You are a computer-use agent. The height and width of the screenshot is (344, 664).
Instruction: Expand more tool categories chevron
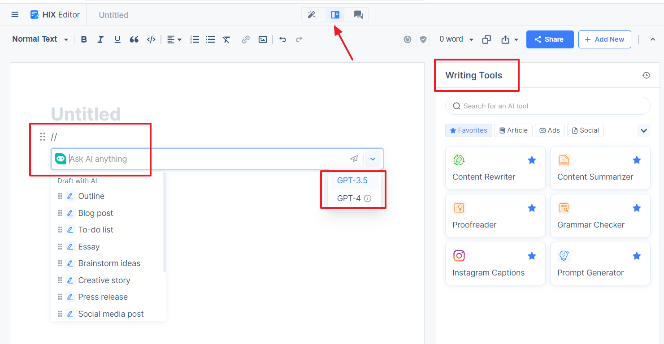pyautogui.click(x=644, y=131)
